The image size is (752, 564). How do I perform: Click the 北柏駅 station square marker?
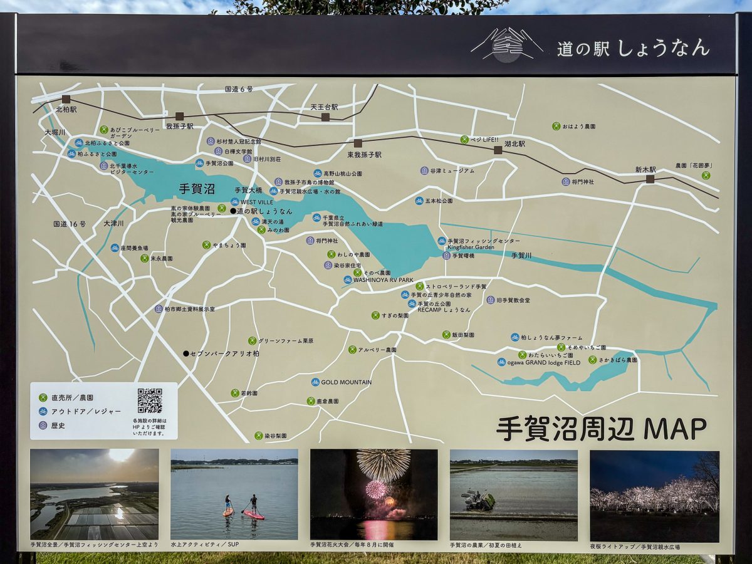click(x=66, y=99)
